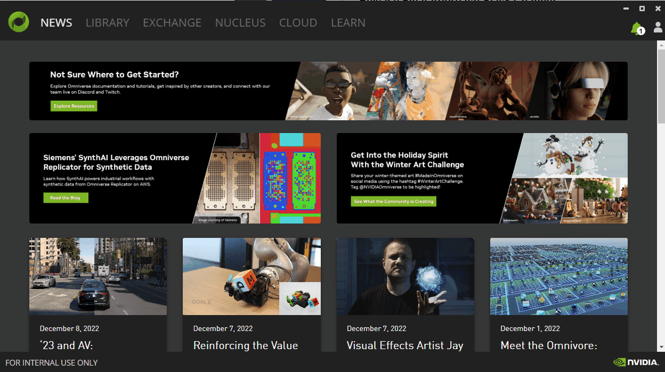Open the Meet the Omnivore article link
665x372 pixels.
[x=548, y=345]
